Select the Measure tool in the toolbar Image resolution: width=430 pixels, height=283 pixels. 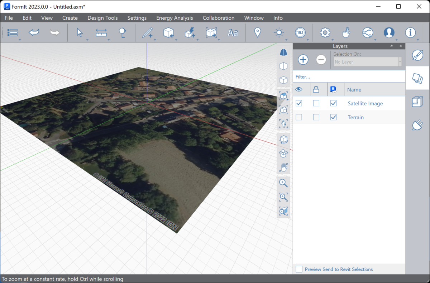point(101,33)
